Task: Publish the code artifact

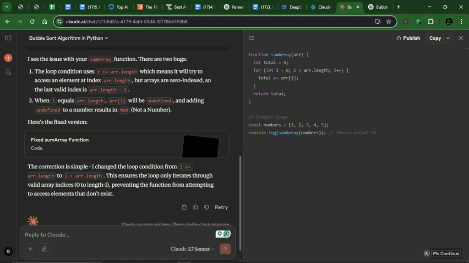Action: tap(408, 38)
